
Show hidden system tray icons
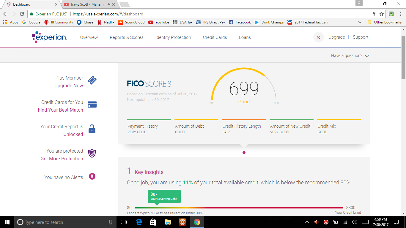click(307, 222)
